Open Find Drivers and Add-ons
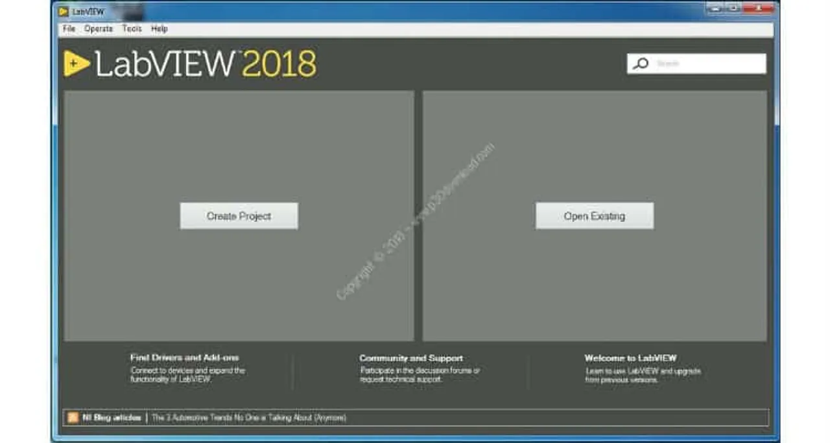830x443 pixels. 185,357
